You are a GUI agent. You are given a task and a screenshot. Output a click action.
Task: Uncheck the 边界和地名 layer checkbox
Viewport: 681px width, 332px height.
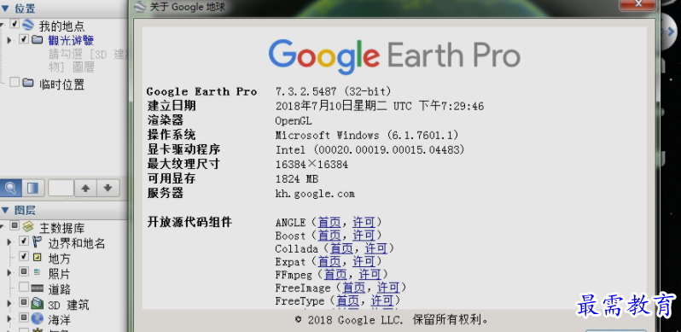(24, 242)
